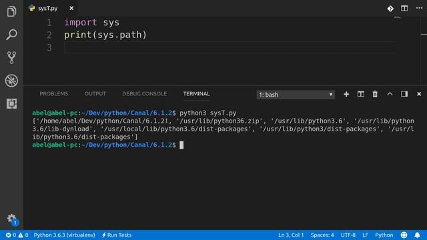Image resolution: width=427 pixels, height=240 pixels.
Task: Switch to the PROBLEMS panel tab
Action: [53, 94]
